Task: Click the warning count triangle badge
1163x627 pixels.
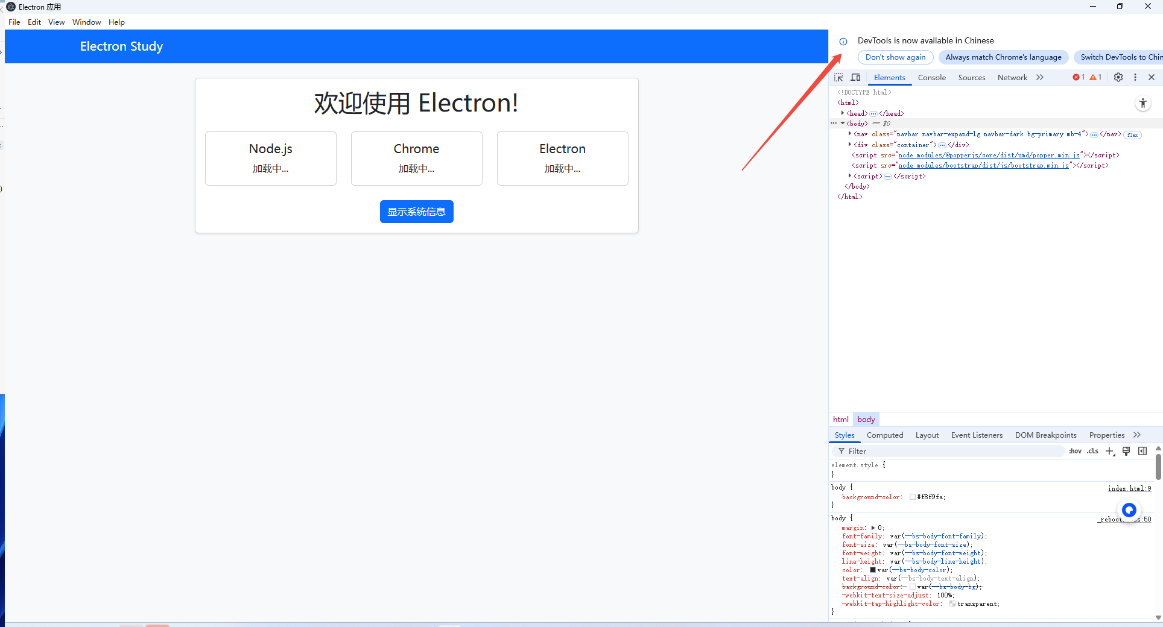Action: coord(1095,77)
